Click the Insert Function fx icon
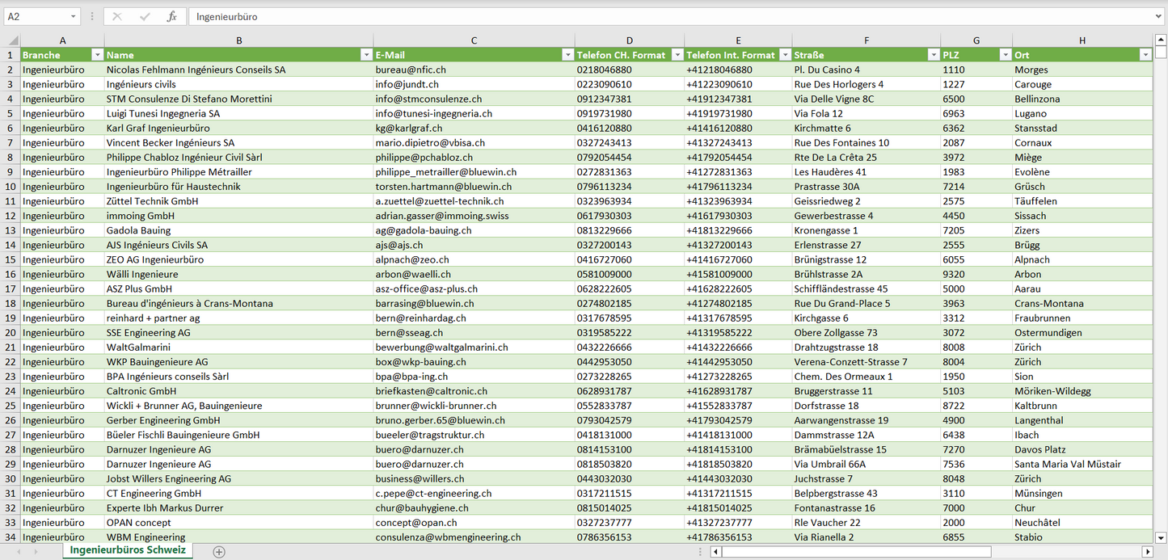 [171, 16]
